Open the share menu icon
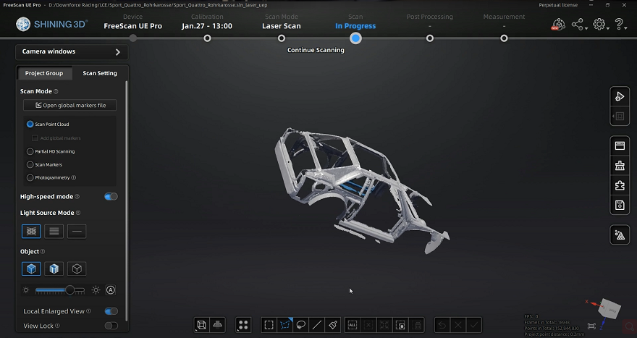Viewport: 637px width, 338px height. 578,25
